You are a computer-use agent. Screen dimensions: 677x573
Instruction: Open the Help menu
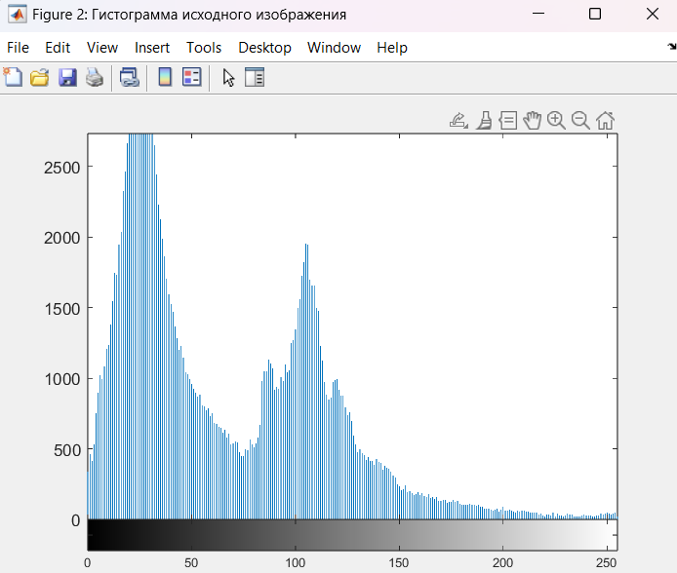point(392,48)
